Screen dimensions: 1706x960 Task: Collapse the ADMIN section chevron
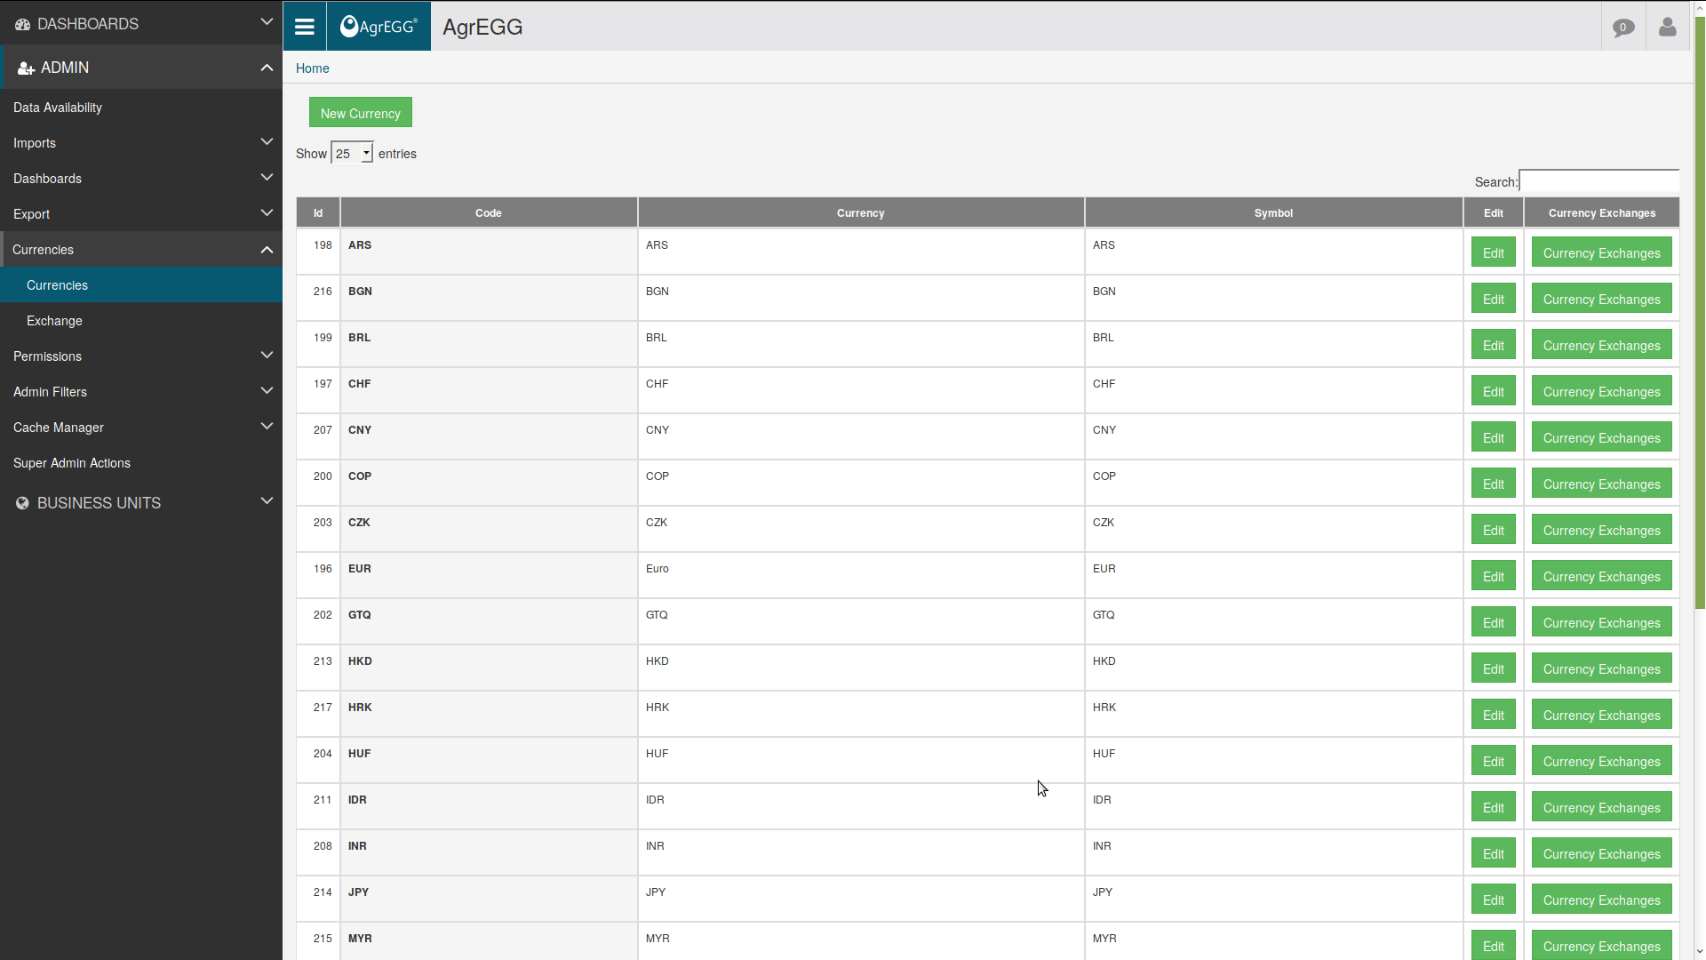click(267, 68)
